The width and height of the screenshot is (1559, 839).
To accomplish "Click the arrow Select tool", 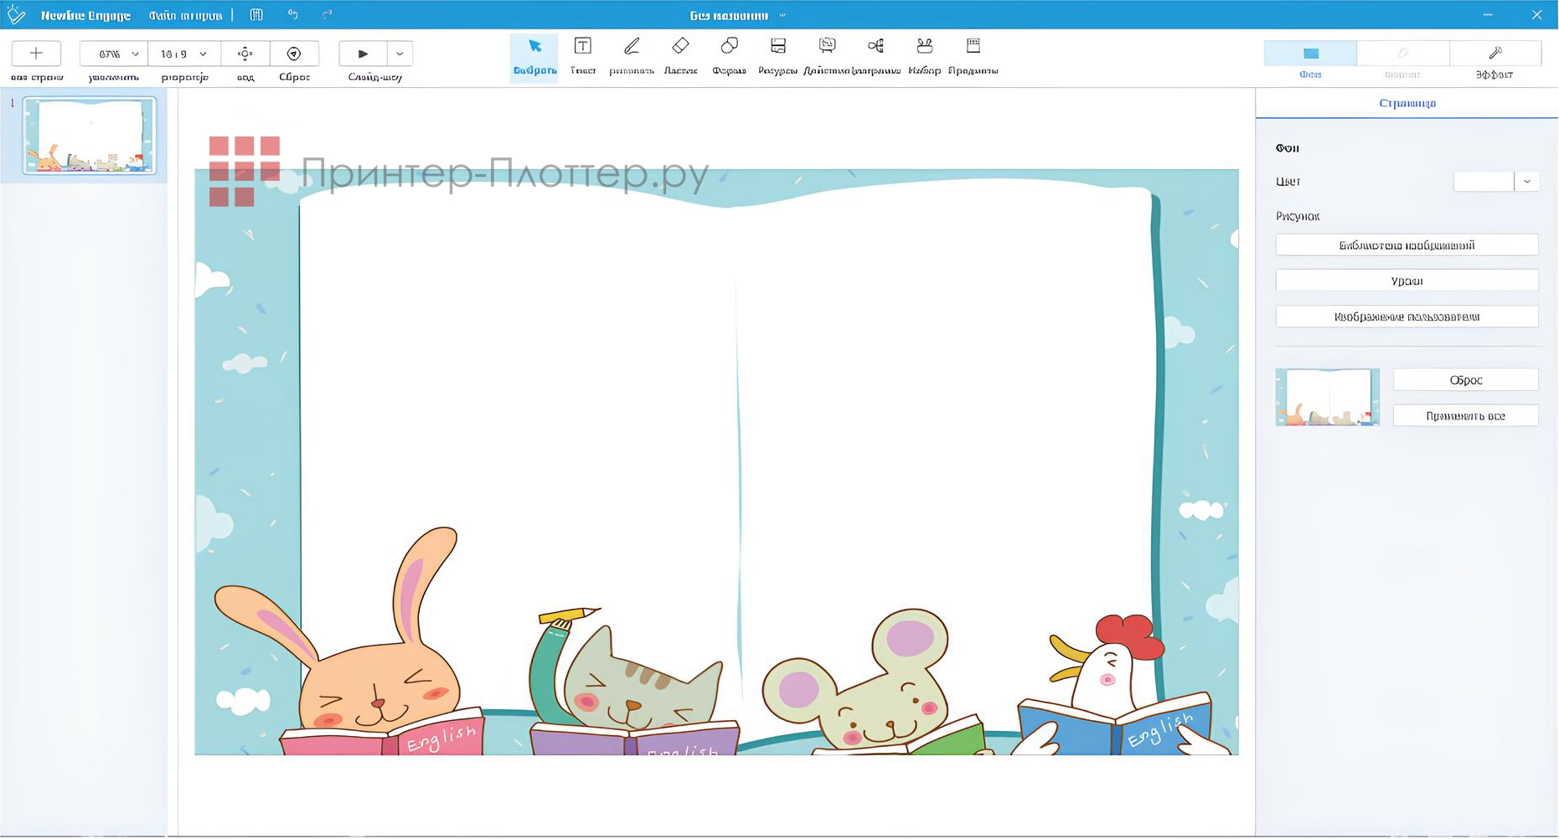I will click(x=534, y=47).
